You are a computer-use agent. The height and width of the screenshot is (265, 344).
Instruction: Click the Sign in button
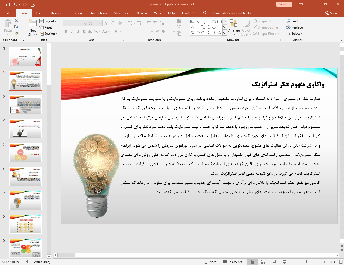(x=284, y=4)
